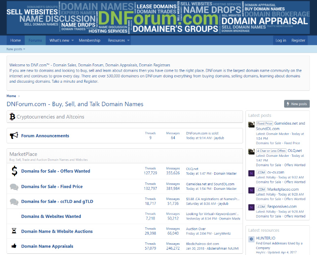The height and width of the screenshot is (255, 317).
Task: Open Domains & Websites Wanted forum
Action: click(51, 216)
